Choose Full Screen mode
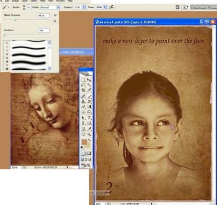 pyautogui.click(x=89, y=159)
